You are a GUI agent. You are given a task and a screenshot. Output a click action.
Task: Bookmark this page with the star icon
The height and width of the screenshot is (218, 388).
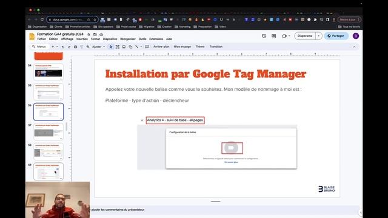coord(95,19)
